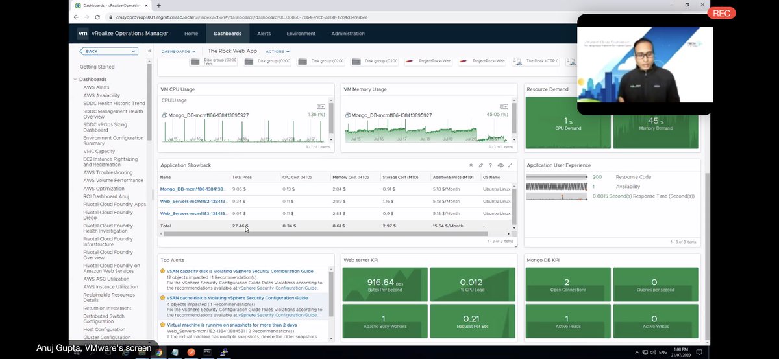Open AWS Optimization dashboard in sidebar
The width and height of the screenshot is (779, 359).
tap(104, 189)
